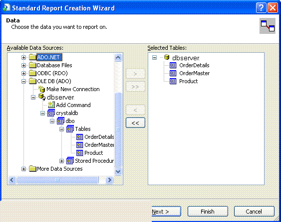This screenshot has width=281, height=222.
Task: Expand the More Data Sources node
Action: [x=23, y=169]
